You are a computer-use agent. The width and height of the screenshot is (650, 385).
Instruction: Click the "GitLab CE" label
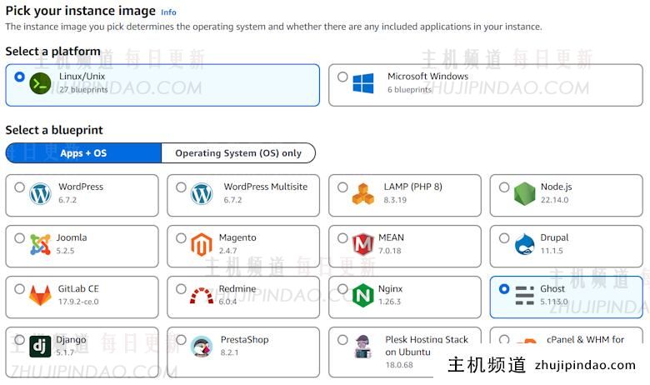[78, 288]
